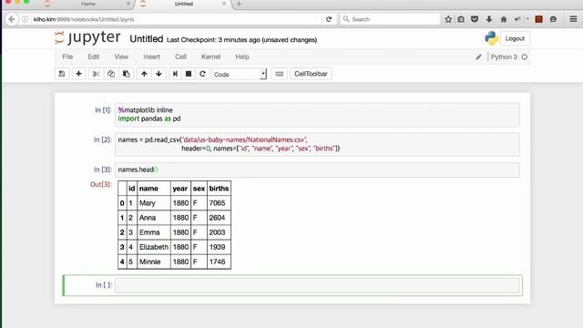The image size is (583, 328).
Task: Select the In [1] matplotlib import cell
Action: point(317,115)
